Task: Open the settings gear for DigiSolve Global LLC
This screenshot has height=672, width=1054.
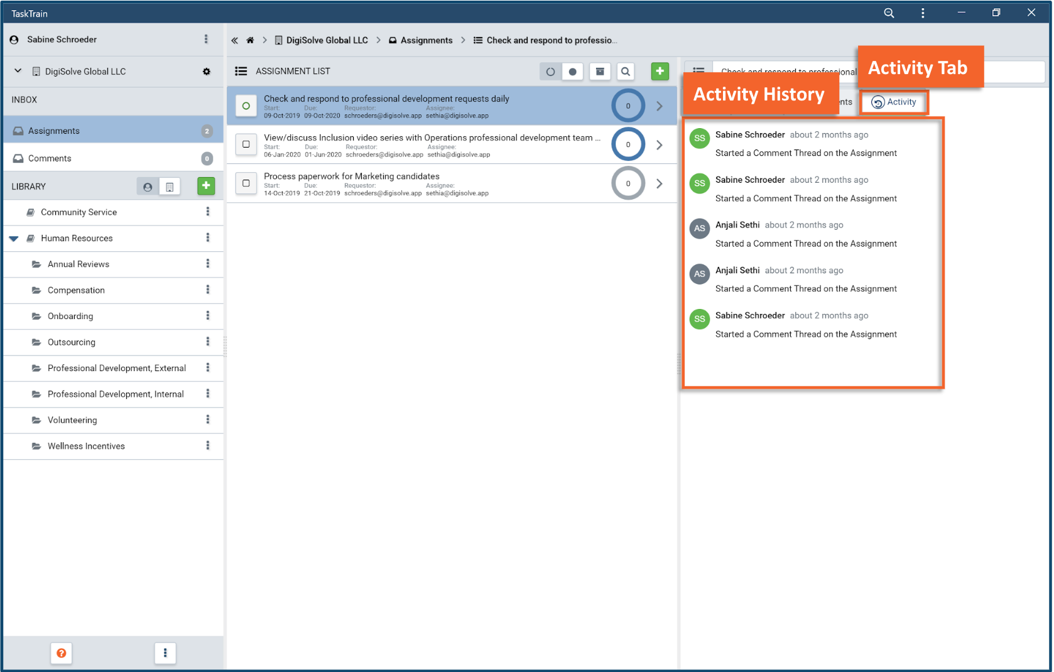Action: [207, 72]
